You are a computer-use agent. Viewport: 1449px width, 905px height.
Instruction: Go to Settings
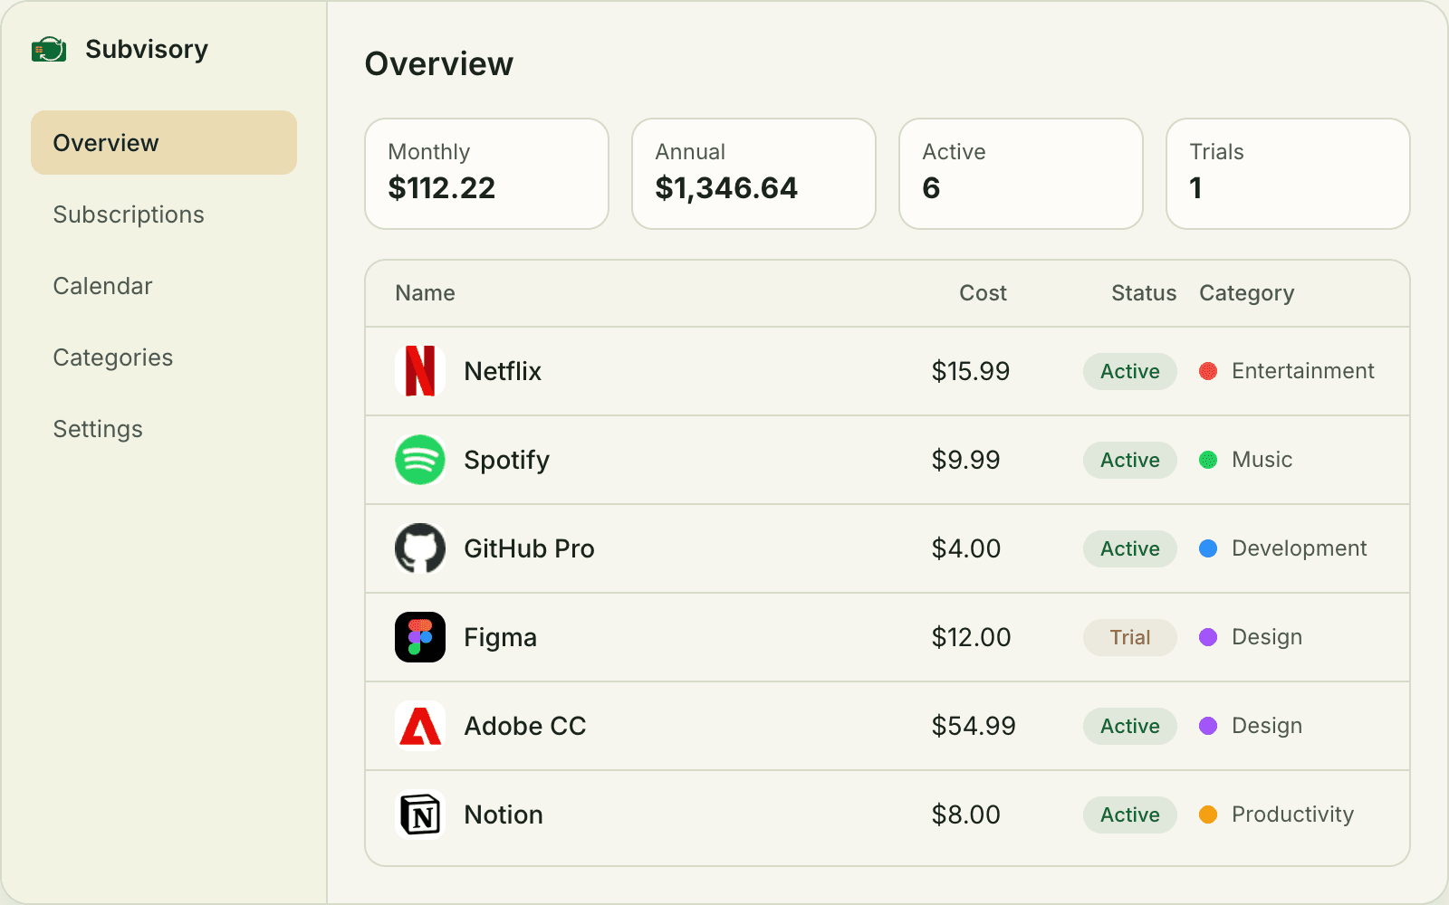97,428
